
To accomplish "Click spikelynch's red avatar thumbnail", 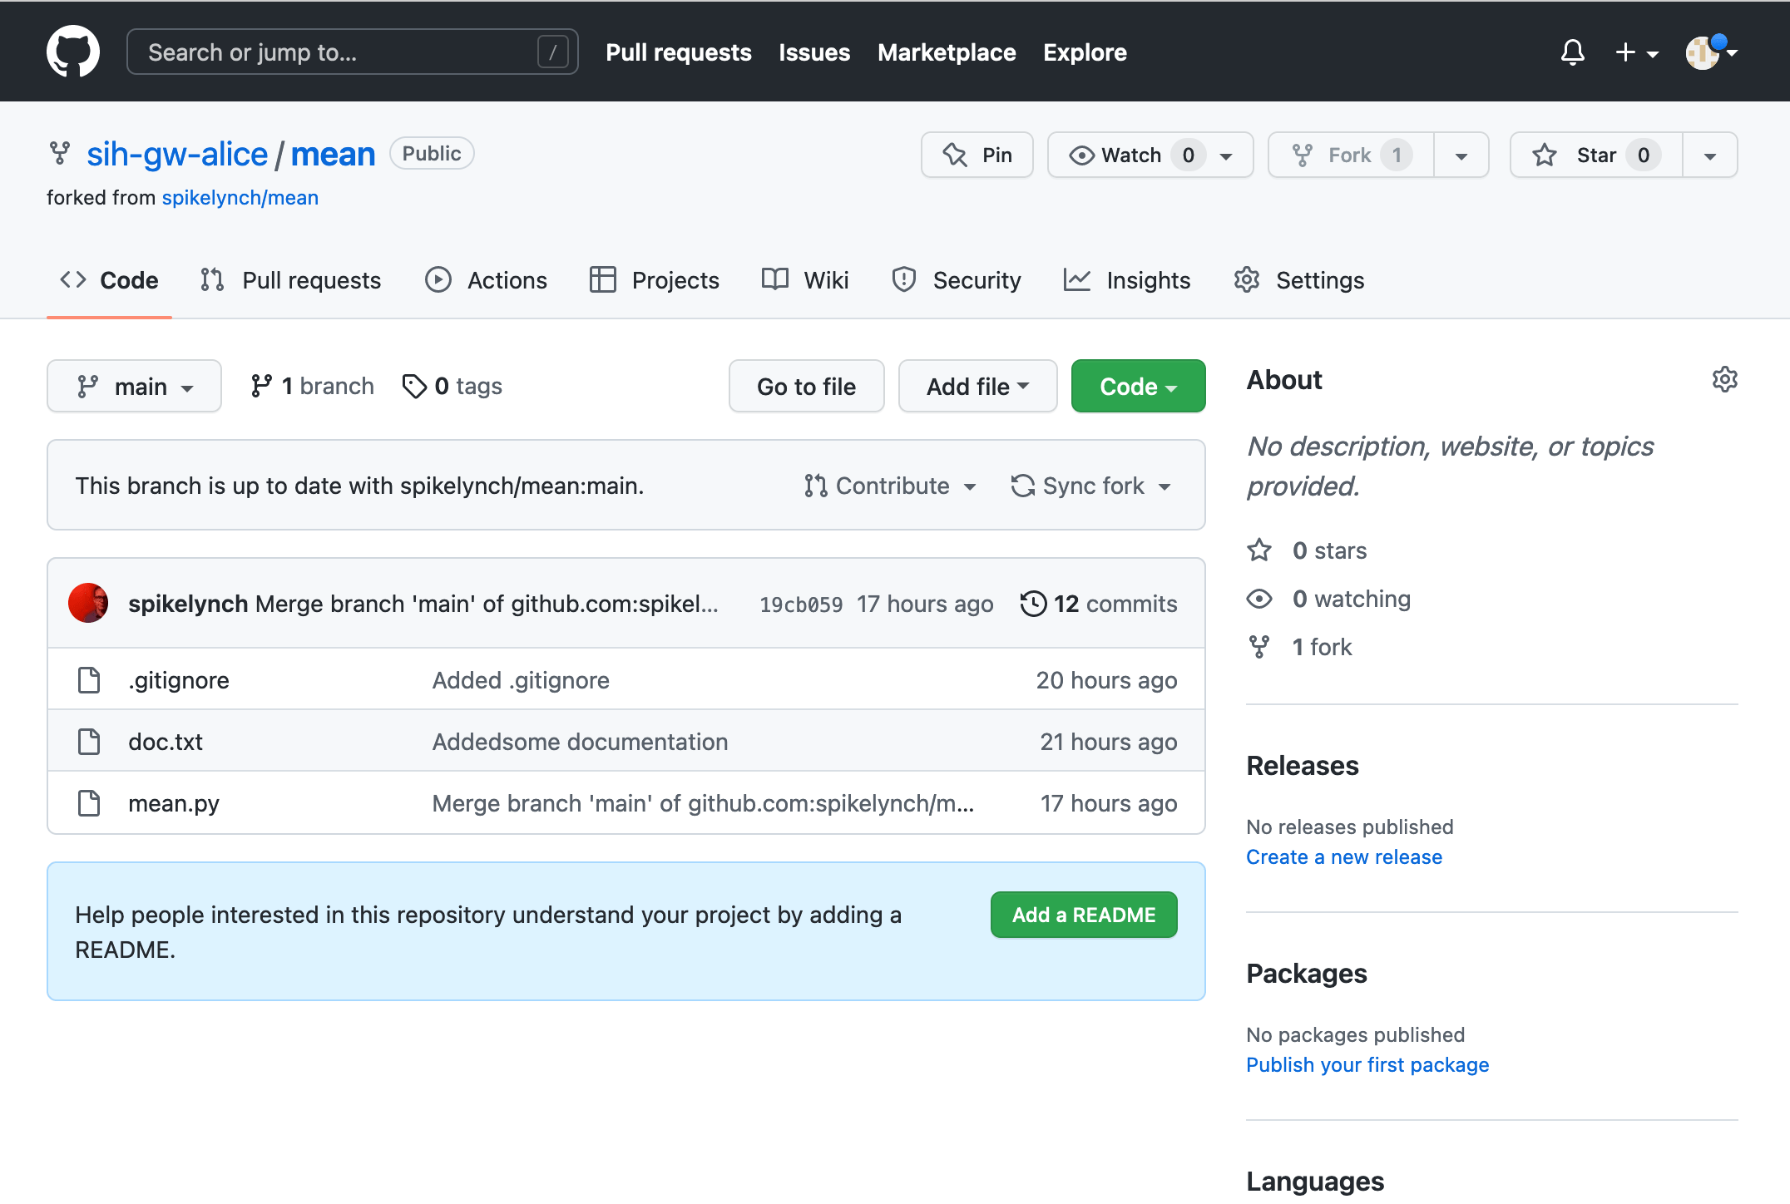I will (88, 604).
